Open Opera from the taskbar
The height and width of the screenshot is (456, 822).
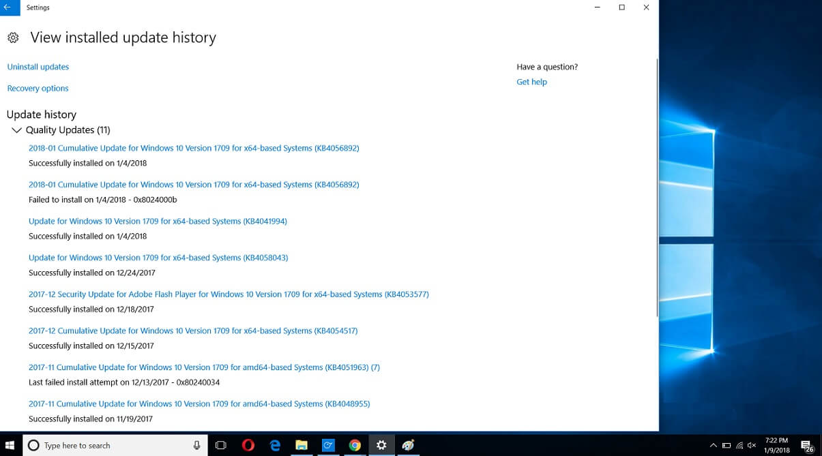click(x=248, y=444)
